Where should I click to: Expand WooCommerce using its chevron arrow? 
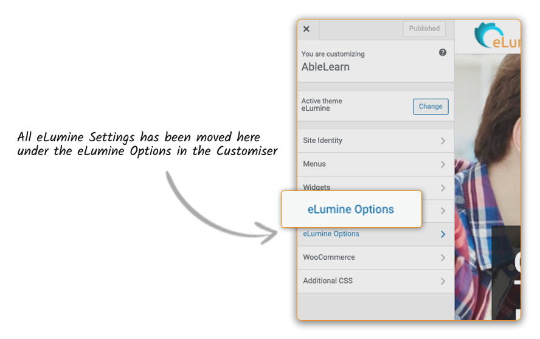coord(443,258)
